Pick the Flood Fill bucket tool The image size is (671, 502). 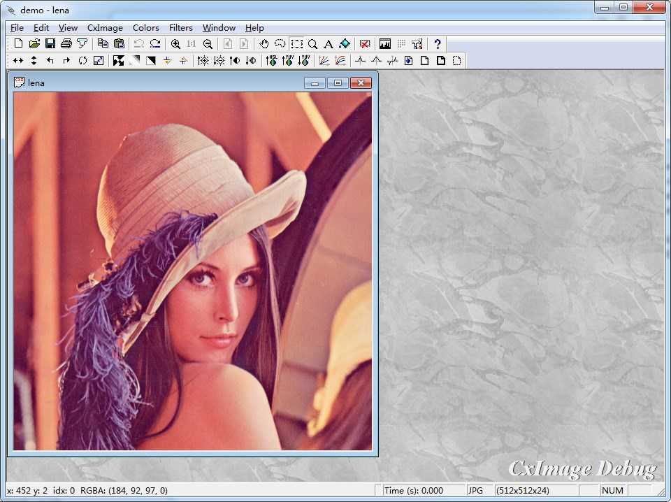pyautogui.click(x=344, y=44)
